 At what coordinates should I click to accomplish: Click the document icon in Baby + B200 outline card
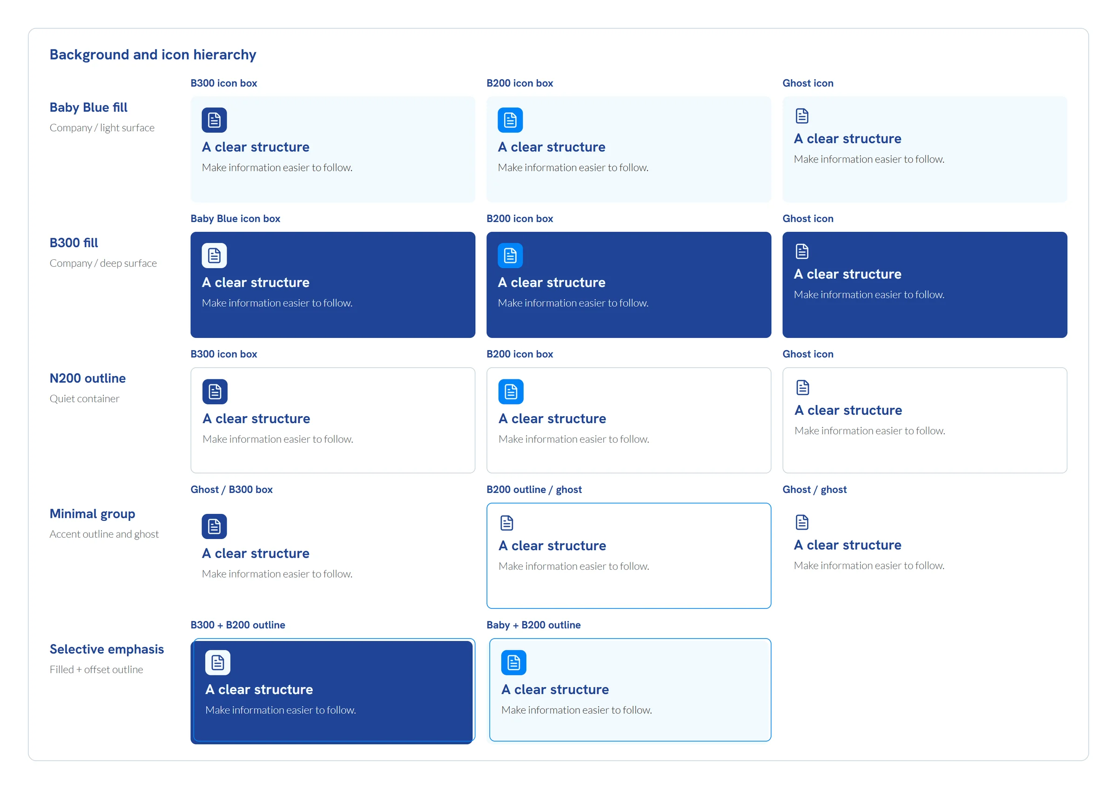[x=514, y=662]
